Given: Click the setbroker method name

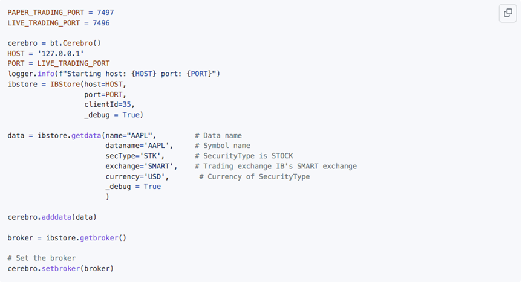Looking at the screenshot, I should click(x=60, y=268).
